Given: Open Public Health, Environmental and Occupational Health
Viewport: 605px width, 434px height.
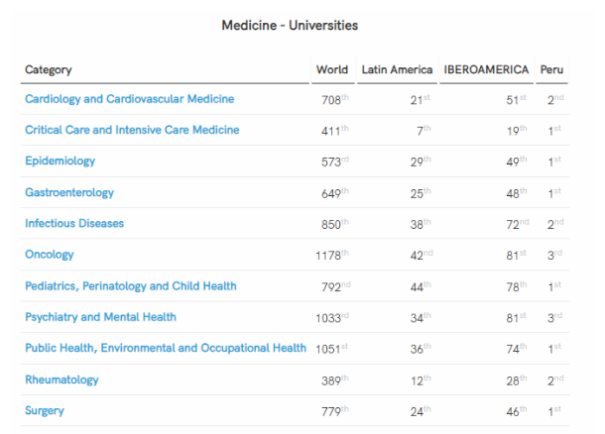Looking at the screenshot, I should [x=166, y=349].
